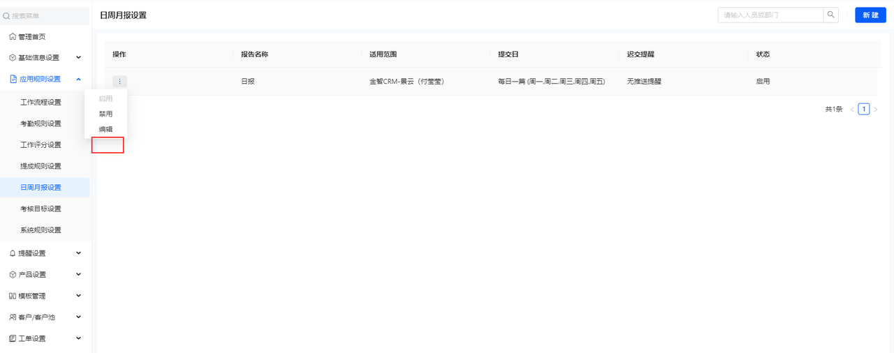
Task: Open the three-dot operations menu icon
Action: (119, 82)
